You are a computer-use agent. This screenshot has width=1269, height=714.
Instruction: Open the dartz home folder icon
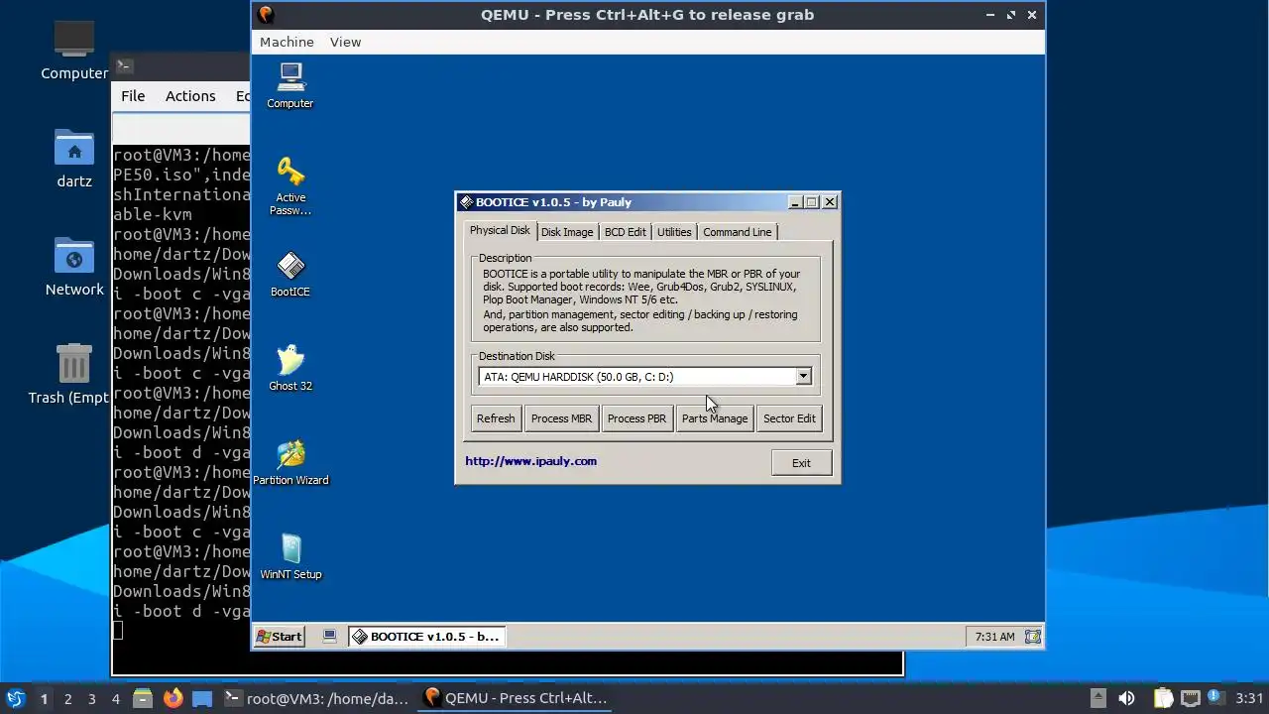point(74,159)
